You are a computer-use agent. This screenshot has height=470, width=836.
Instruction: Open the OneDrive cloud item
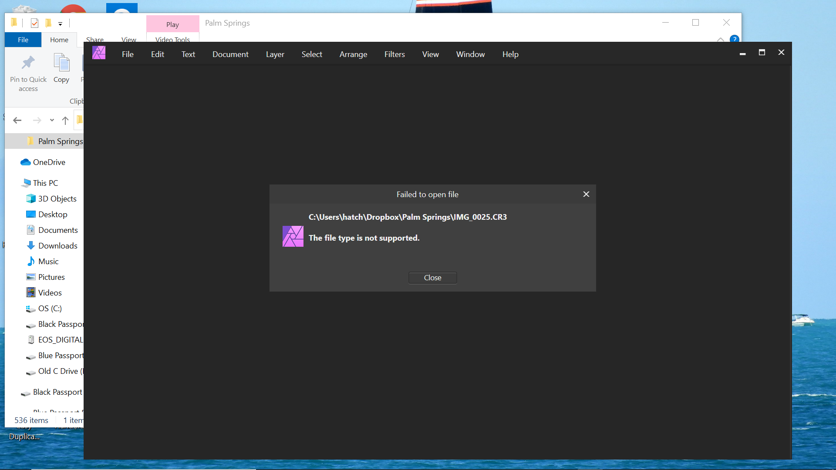click(49, 162)
